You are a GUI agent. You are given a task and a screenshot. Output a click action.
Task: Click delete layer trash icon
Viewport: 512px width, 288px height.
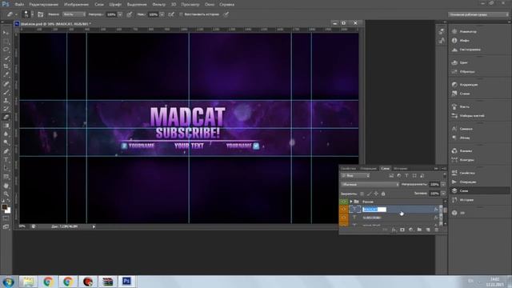pyautogui.click(x=437, y=230)
